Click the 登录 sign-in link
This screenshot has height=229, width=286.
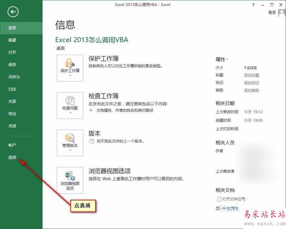click(x=272, y=12)
